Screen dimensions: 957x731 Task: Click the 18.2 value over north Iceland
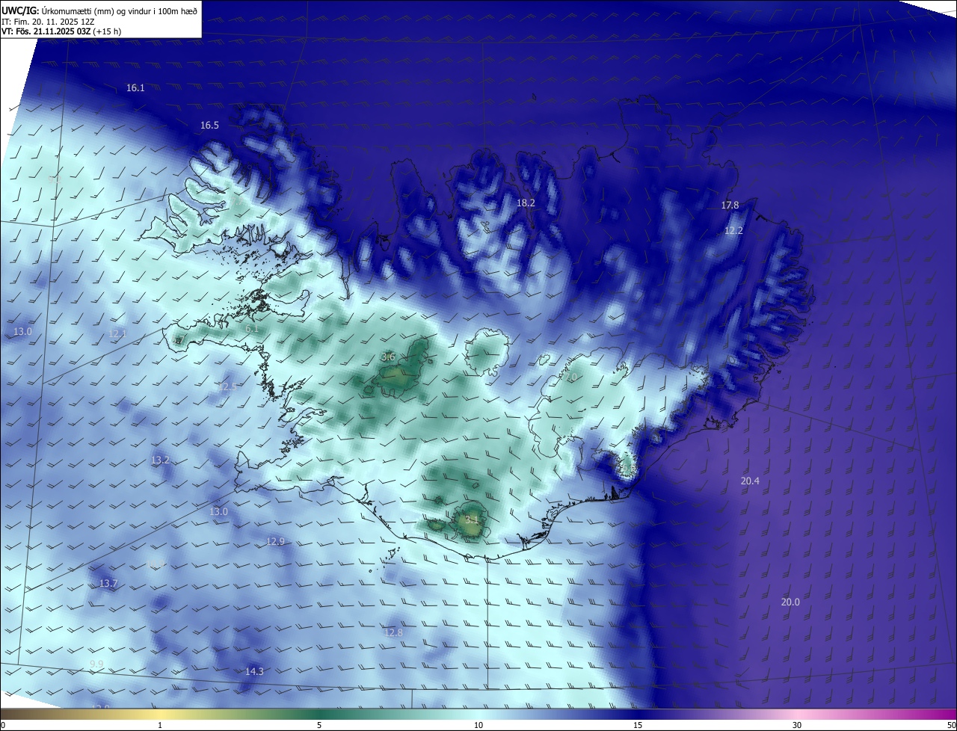[x=526, y=203]
